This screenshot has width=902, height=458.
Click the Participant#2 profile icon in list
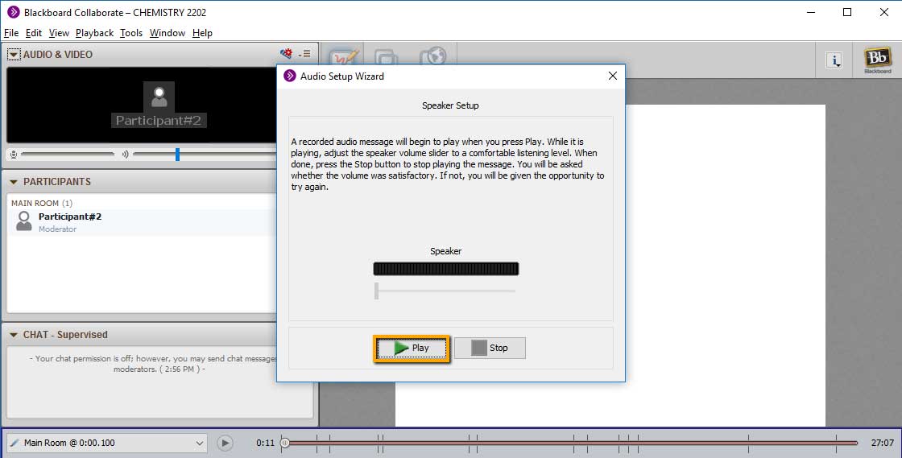pos(24,221)
